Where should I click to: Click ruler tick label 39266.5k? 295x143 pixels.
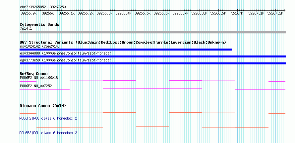pos(143,13)
